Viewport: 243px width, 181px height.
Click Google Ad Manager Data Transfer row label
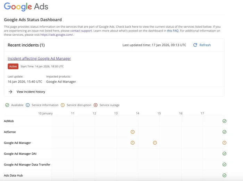click(27, 164)
